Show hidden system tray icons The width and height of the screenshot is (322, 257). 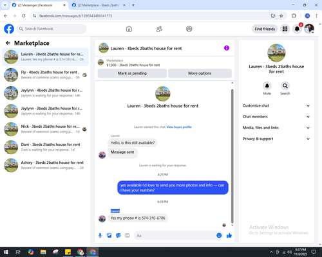[271, 252]
